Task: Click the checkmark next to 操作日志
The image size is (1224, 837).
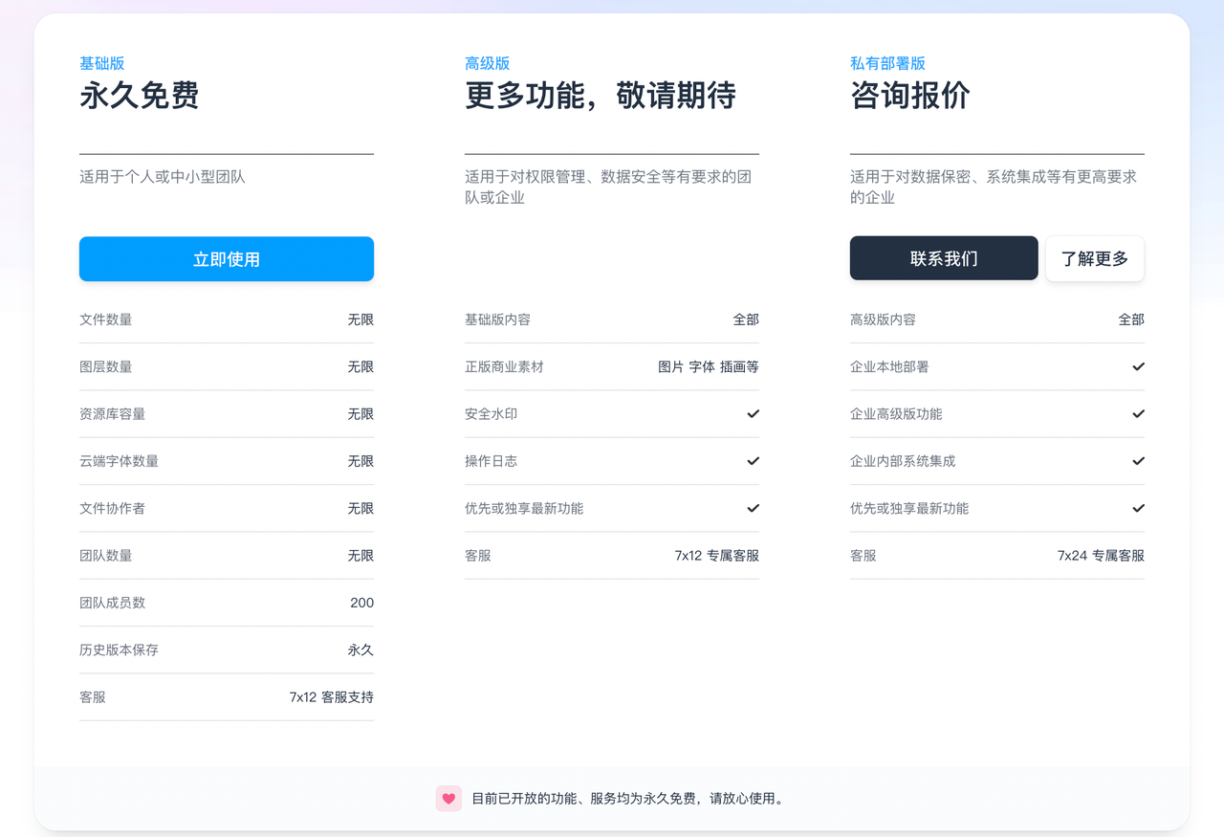Action: tap(753, 461)
